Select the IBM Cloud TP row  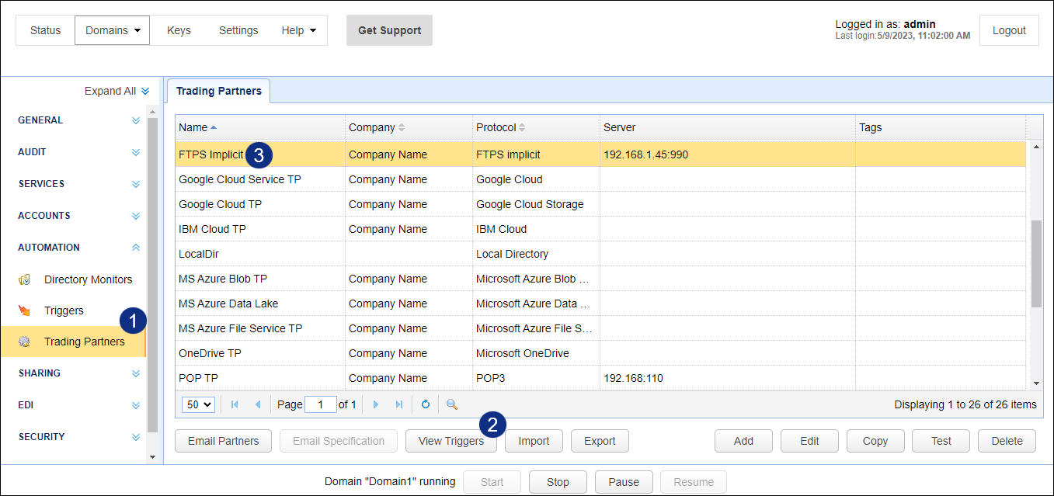coord(600,229)
